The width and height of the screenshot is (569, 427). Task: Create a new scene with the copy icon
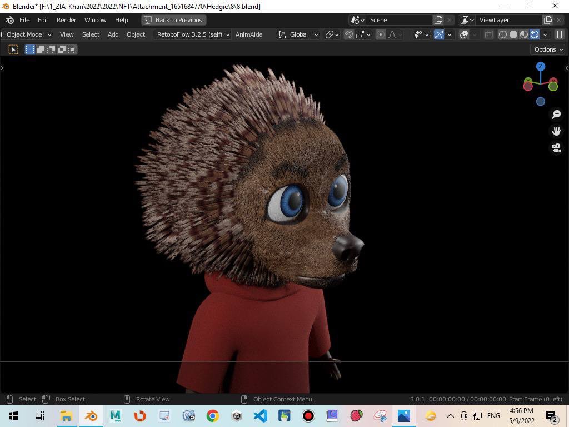438,20
